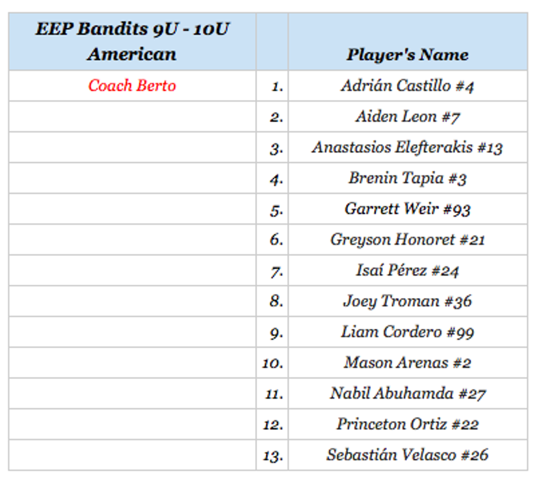The width and height of the screenshot is (543, 483).
Task: Click Greyson Honoret #21
Action: click(x=407, y=240)
